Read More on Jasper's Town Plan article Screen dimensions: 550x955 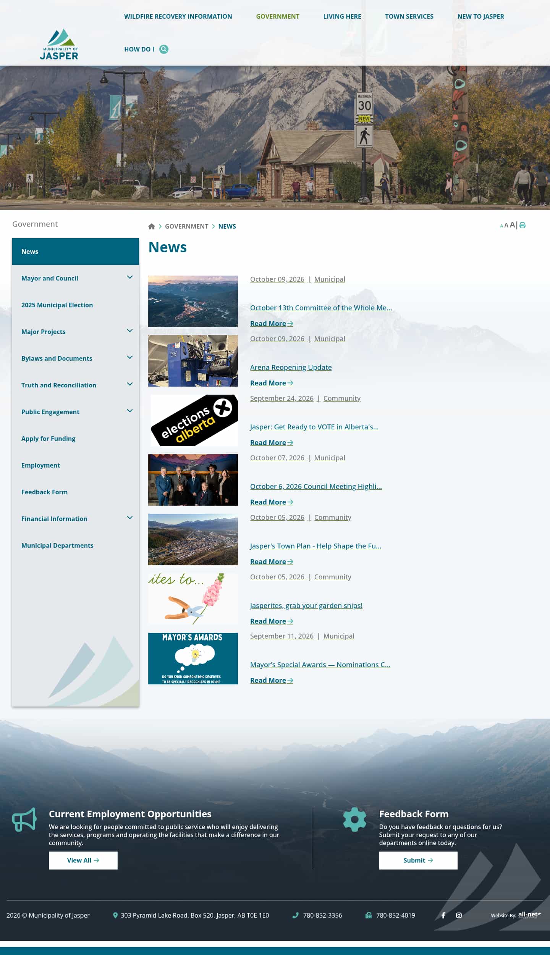(x=272, y=561)
